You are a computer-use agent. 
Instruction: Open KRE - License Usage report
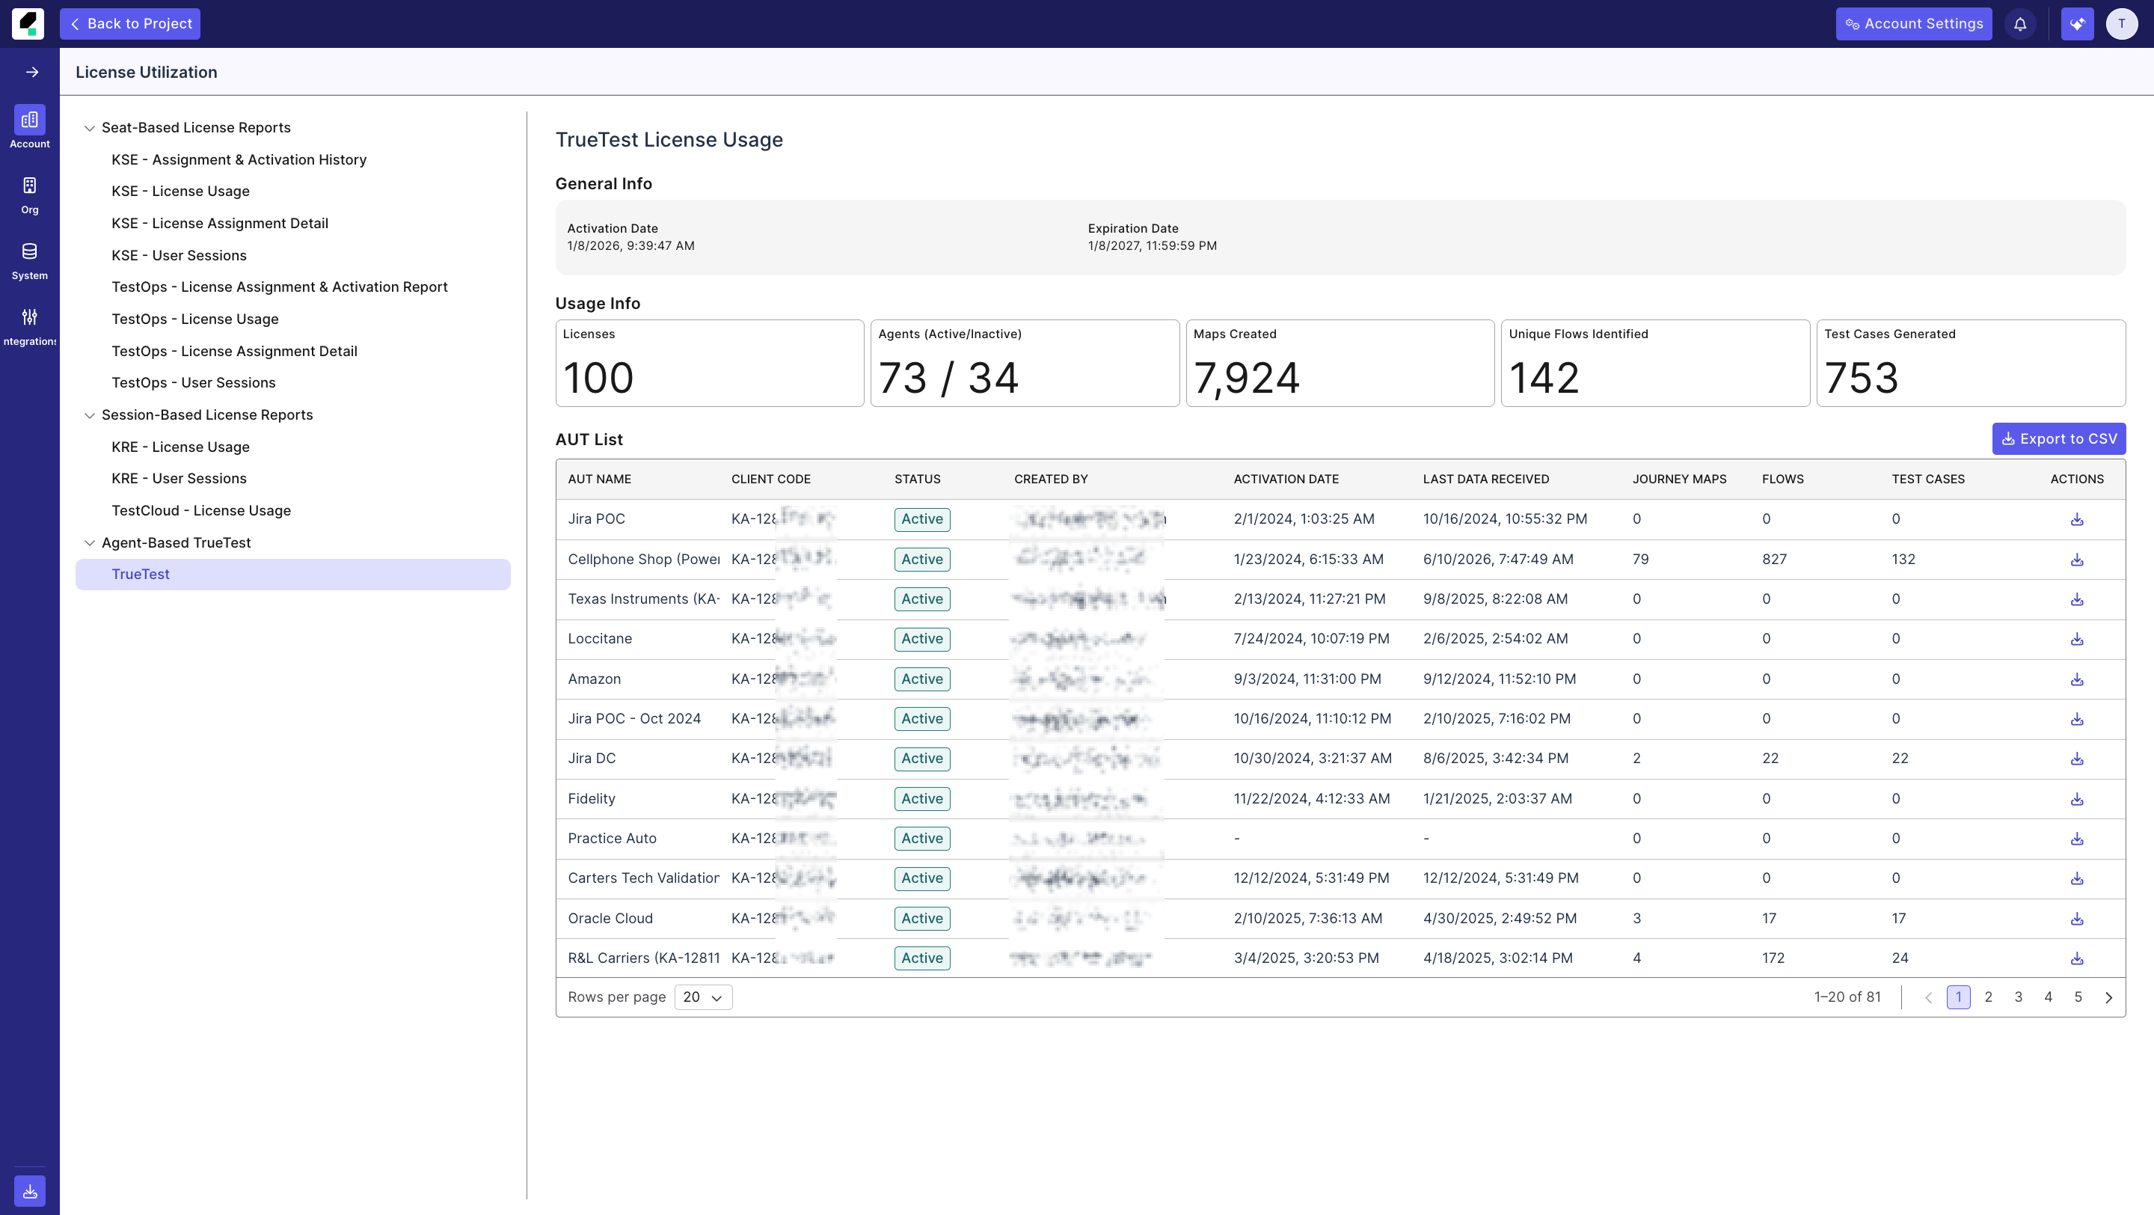click(x=180, y=447)
